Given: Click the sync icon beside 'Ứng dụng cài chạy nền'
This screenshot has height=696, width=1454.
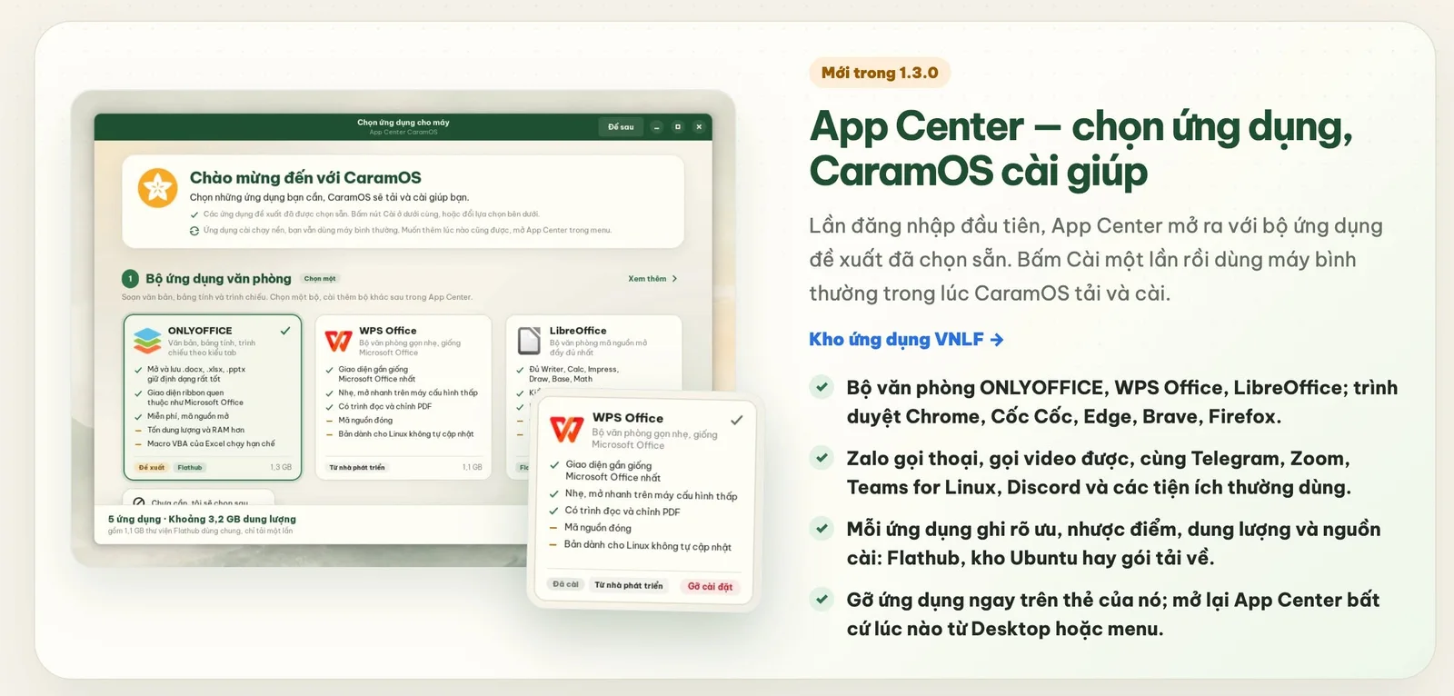Looking at the screenshot, I should tap(194, 231).
